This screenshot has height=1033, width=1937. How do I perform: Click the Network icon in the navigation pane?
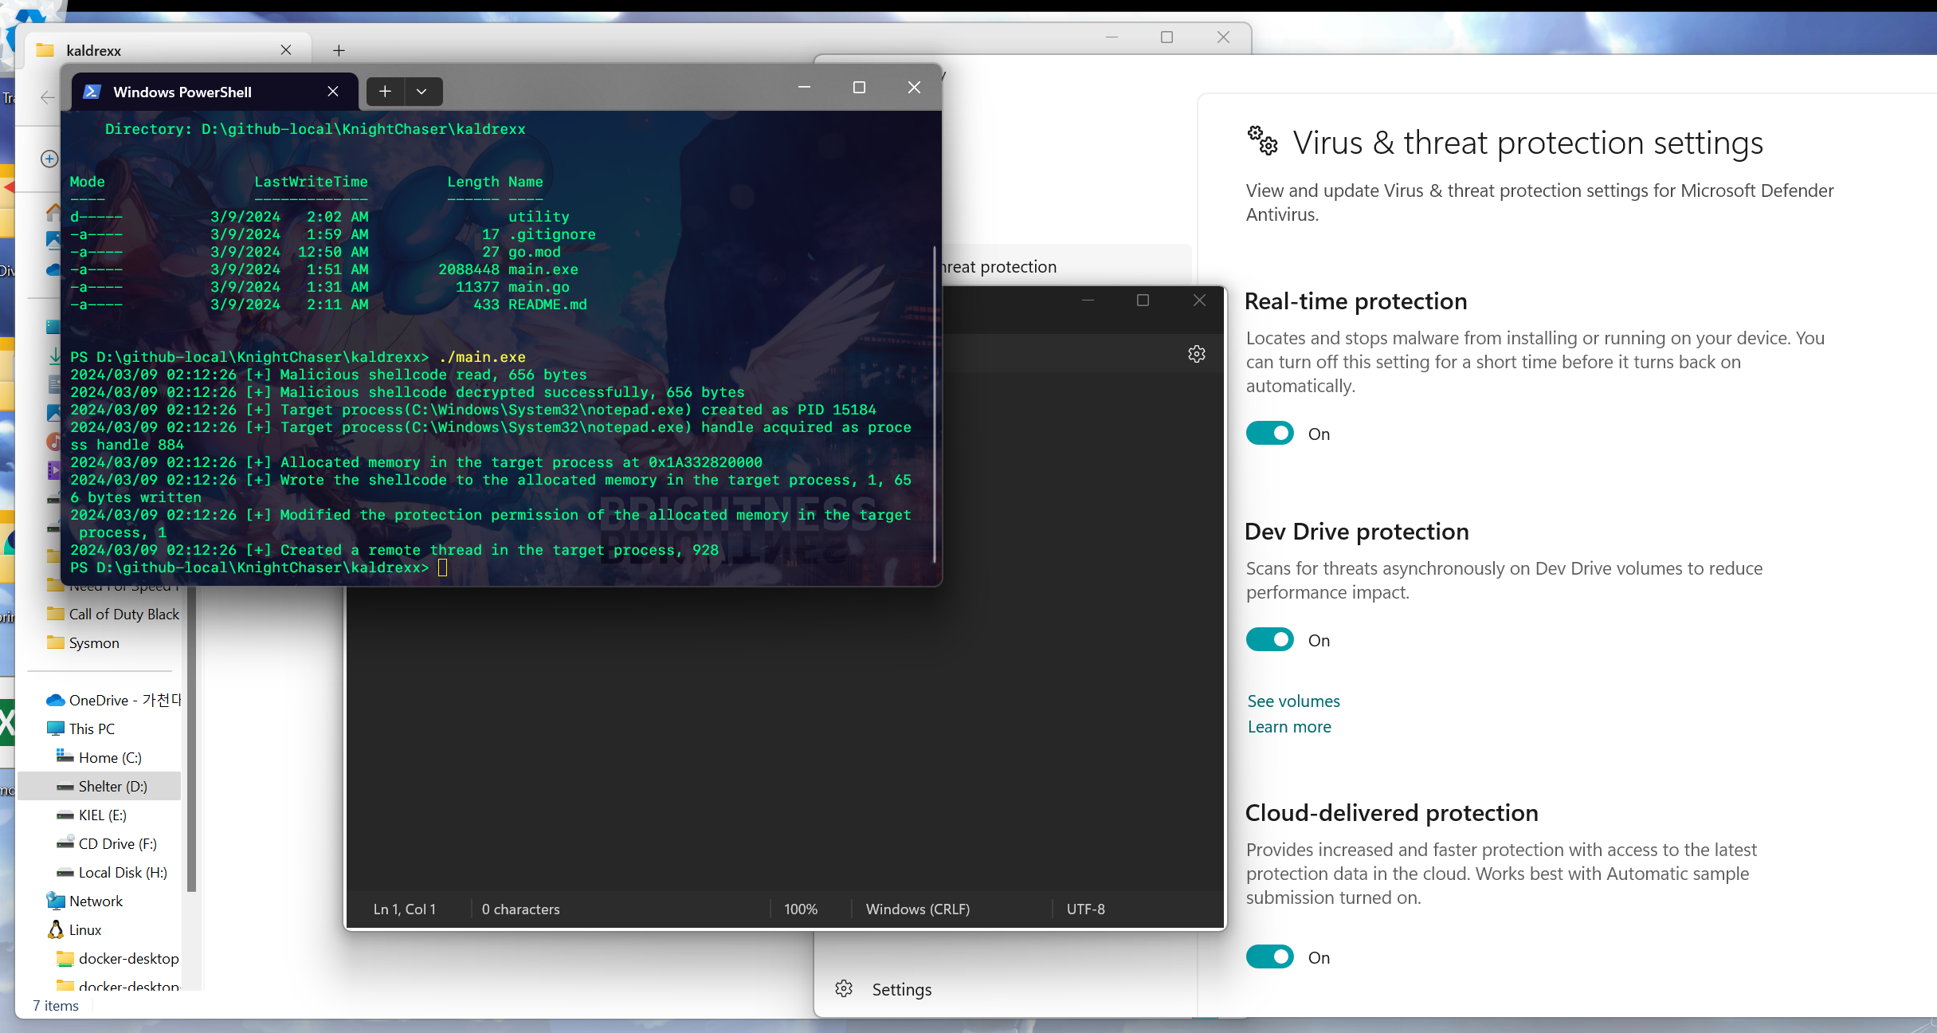click(x=56, y=901)
